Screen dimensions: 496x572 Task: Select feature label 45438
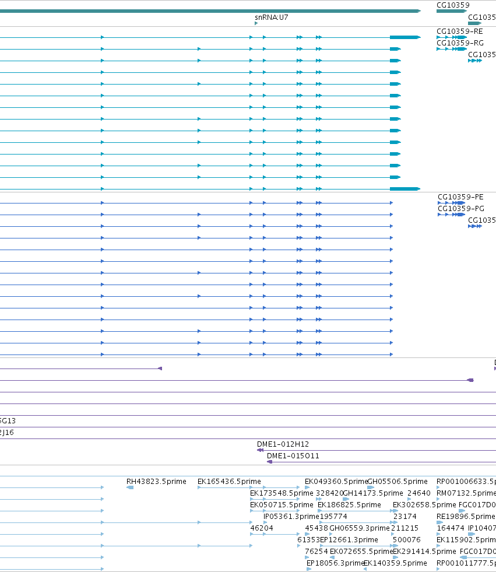click(x=316, y=528)
